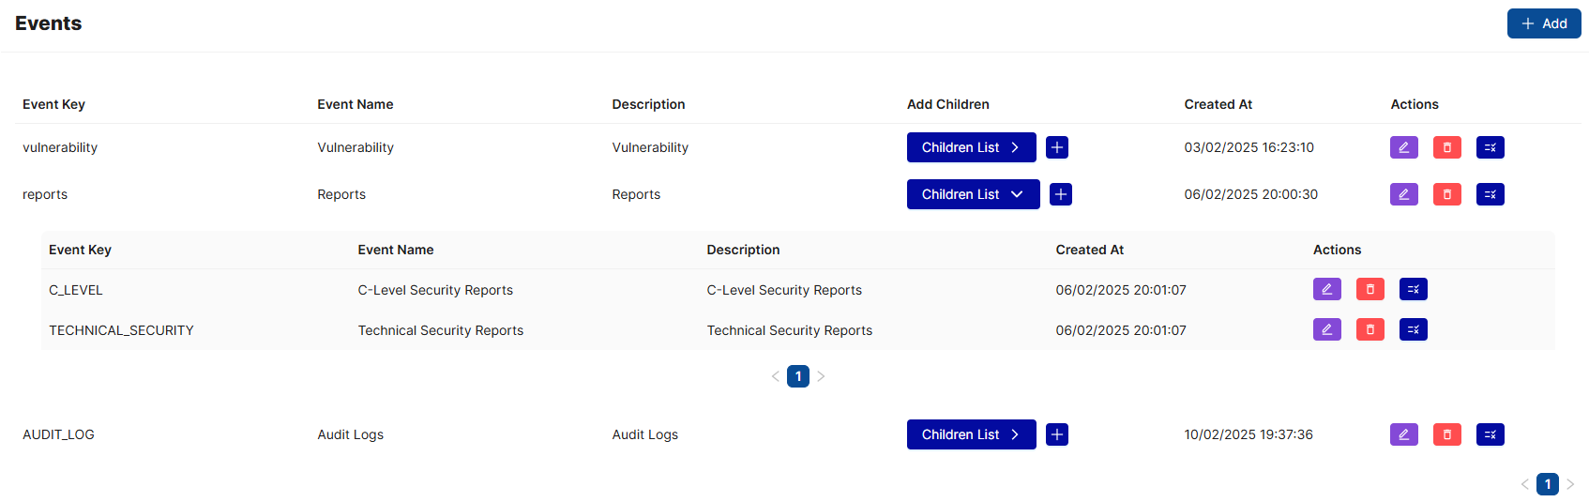Edit the TECHNICAL_SECURITY child event
Screen dimensions: 1589x502
[1326, 329]
